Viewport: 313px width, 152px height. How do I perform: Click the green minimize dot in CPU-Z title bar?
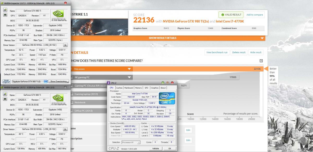[163, 83]
